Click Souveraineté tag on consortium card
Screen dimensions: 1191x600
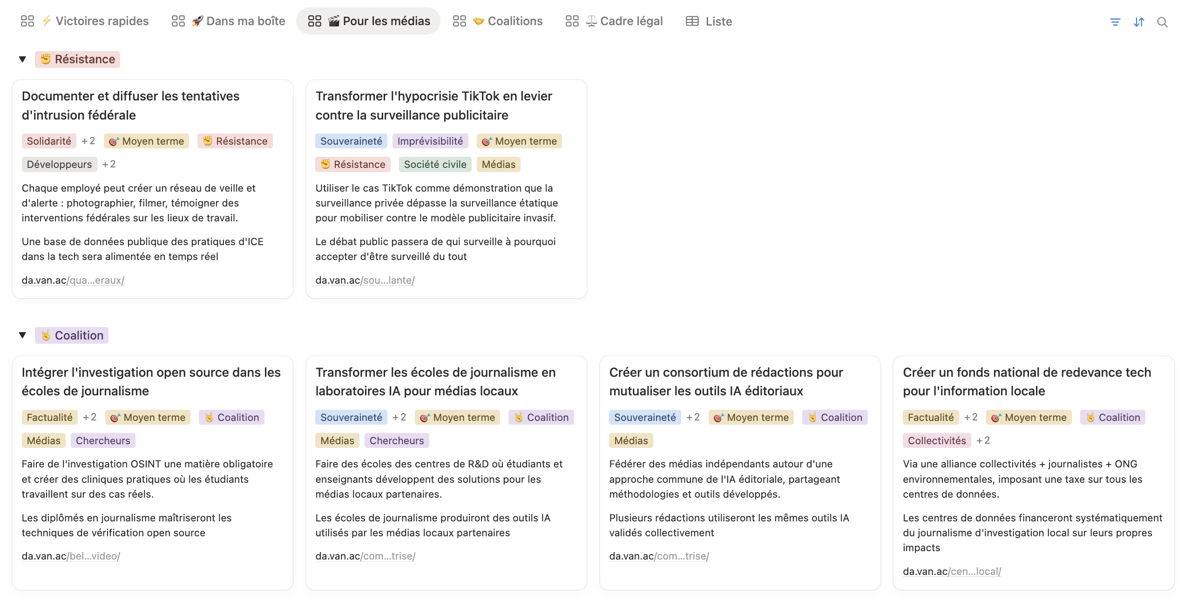point(644,417)
